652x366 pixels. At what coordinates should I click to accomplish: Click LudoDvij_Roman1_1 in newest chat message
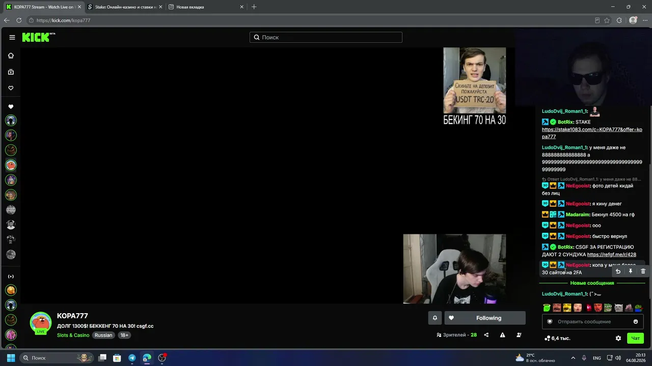click(565, 294)
